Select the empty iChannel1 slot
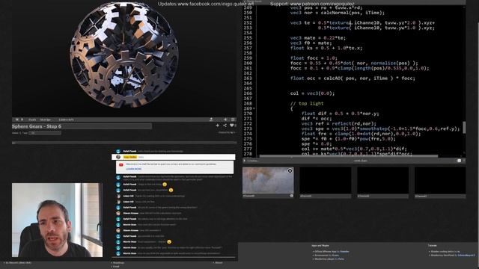This screenshot has width=479, height=269. (326, 180)
